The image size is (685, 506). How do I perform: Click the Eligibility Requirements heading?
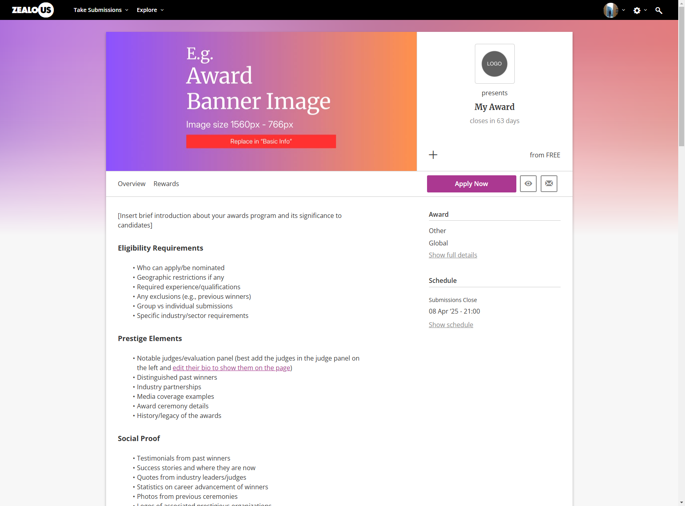tap(160, 248)
